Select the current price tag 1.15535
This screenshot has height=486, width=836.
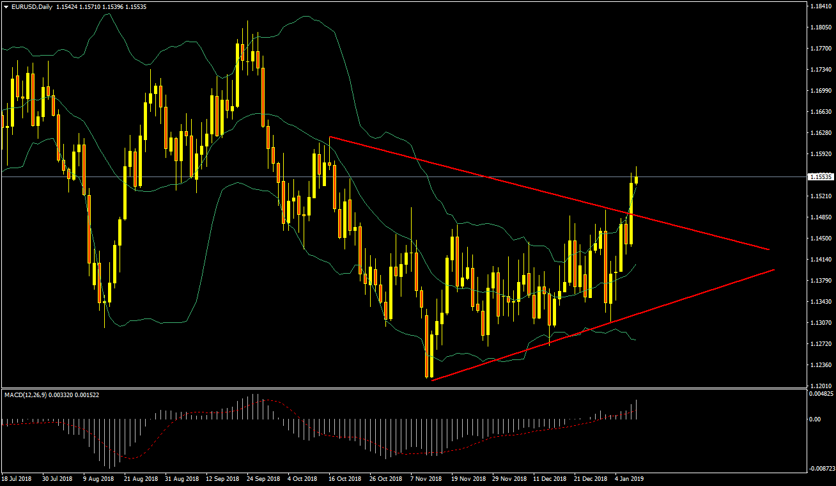coord(819,176)
